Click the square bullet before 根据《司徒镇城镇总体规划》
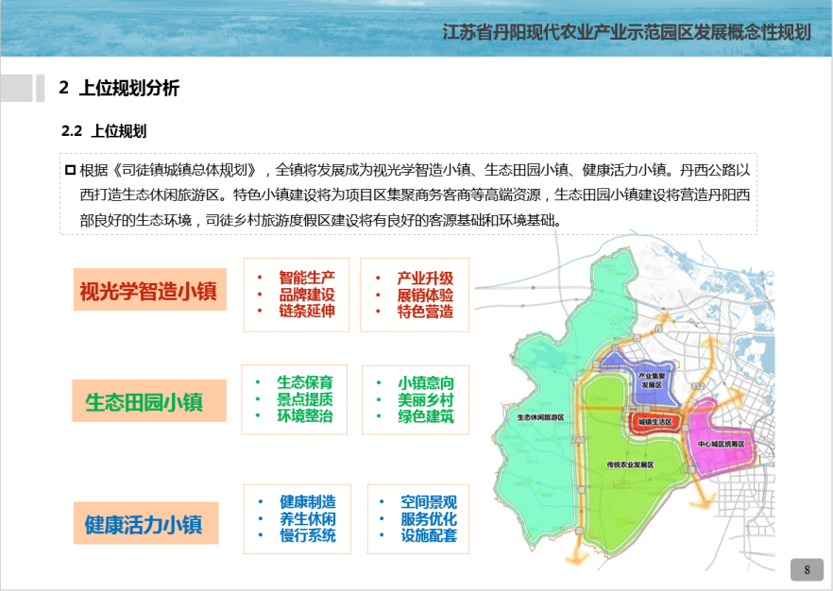This screenshot has width=833, height=591. coord(70,170)
